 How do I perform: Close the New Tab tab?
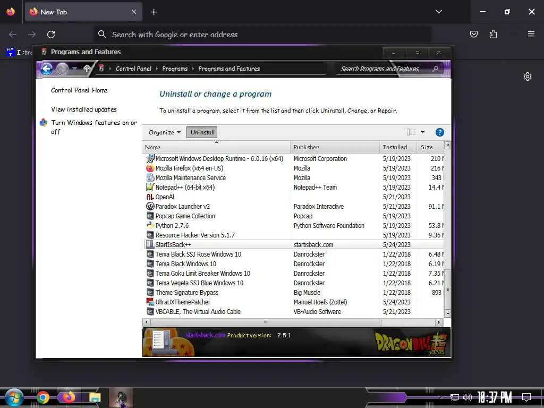134,12
